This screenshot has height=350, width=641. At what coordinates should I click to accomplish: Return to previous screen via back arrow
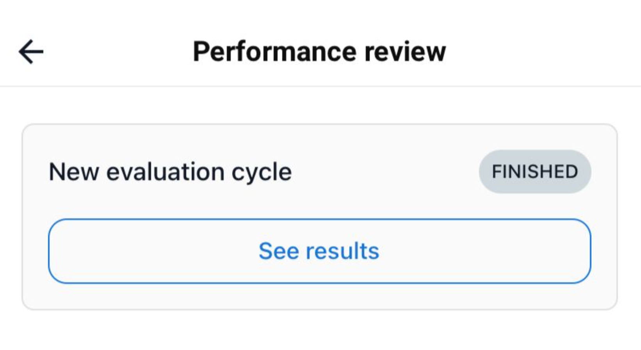coord(31,51)
